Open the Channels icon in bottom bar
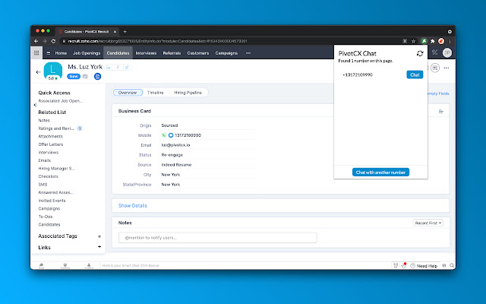This screenshot has width=486, height=304. coord(65,265)
